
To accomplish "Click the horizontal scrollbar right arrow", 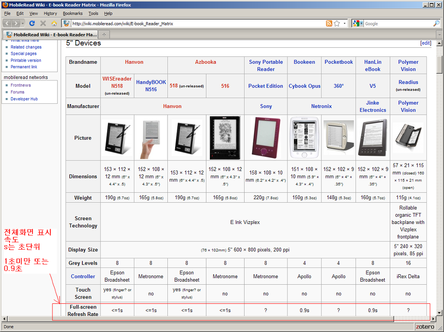I will click(433, 319).
